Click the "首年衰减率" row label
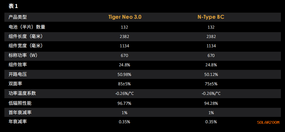This screenshot has width=285, height=132. pos(20,112)
